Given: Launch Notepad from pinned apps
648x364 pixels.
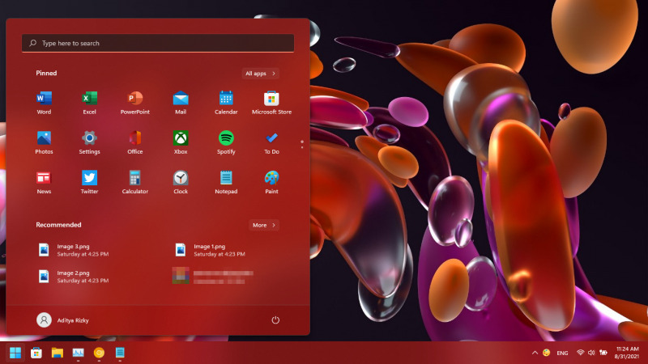Looking at the screenshot, I should [x=226, y=182].
